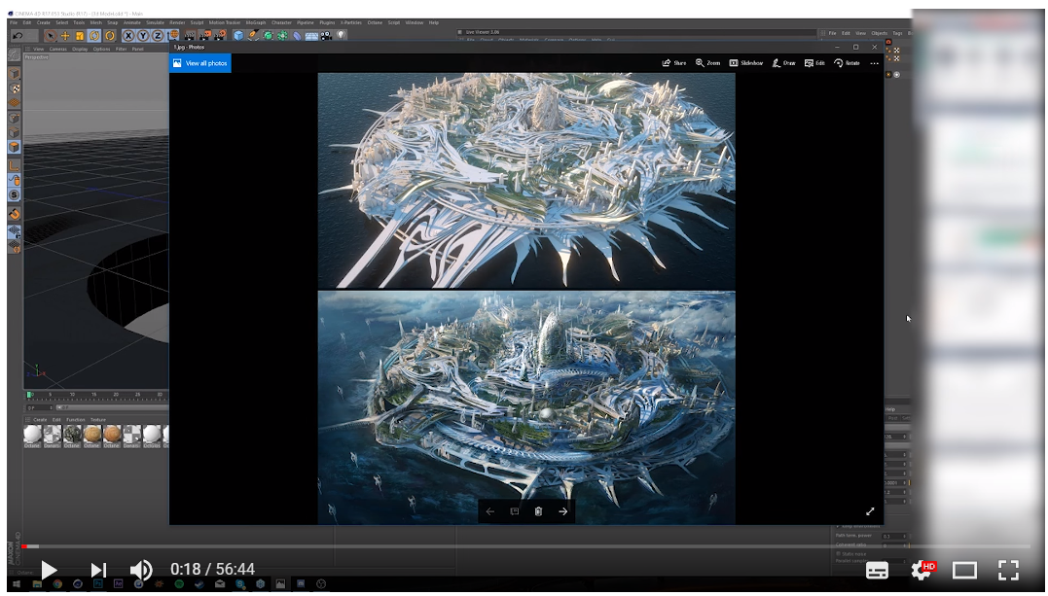Viewport: 1048px width, 596px height.
Task: Open the Octane menu
Action: coord(375,22)
